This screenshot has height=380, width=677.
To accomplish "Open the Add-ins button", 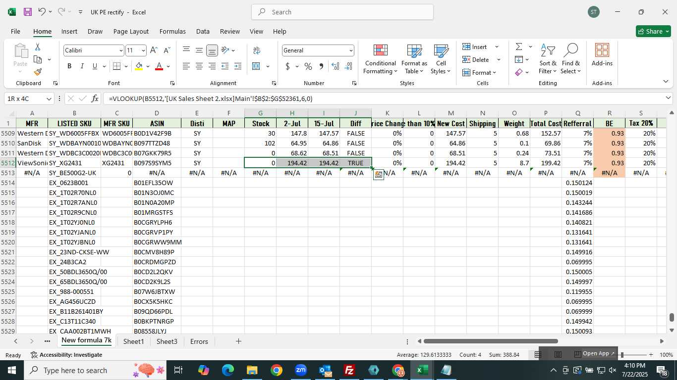I will pos(602,55).
